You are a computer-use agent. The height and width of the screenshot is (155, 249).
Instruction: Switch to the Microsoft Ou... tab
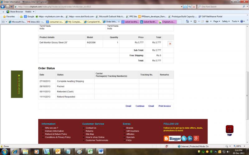point(17,22)
